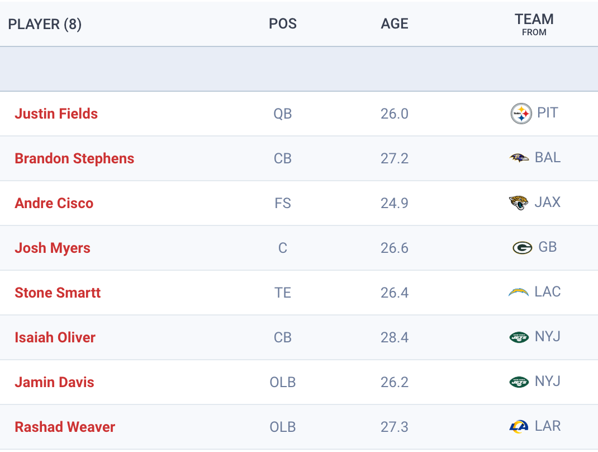The height and width of the screenshot is (452, 598).
Task: Click the Los Angeles Rams logo icon
Action: 519,426
